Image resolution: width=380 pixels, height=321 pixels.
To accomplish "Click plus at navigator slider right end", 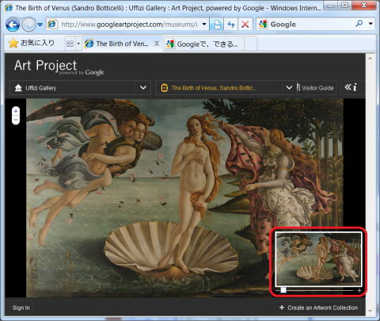I will click(x=359, y=290).
